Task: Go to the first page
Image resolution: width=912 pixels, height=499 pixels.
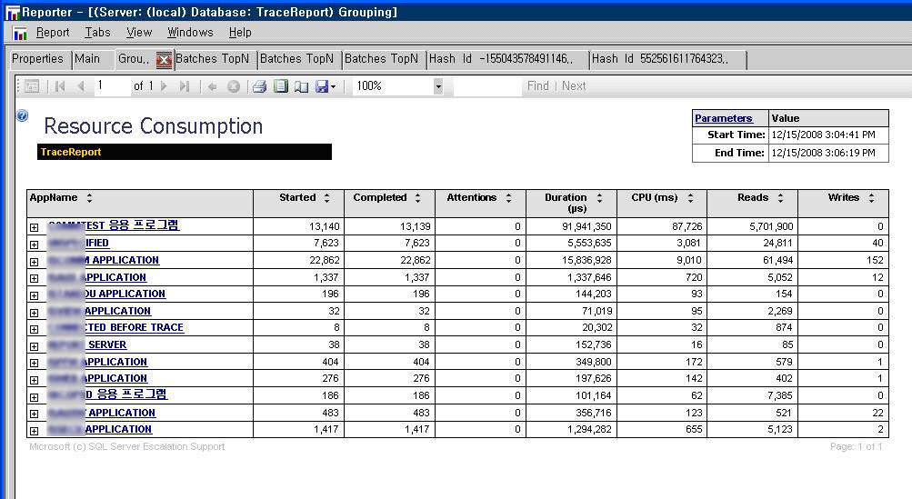Action: point(60,86)
